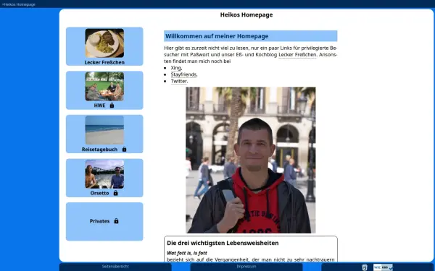The width and height of the screenshot is (435, 271).
Task: Click the Willkommen auf meiner Homepage heading
Action: pyautogui.click(x=217, y=36)
